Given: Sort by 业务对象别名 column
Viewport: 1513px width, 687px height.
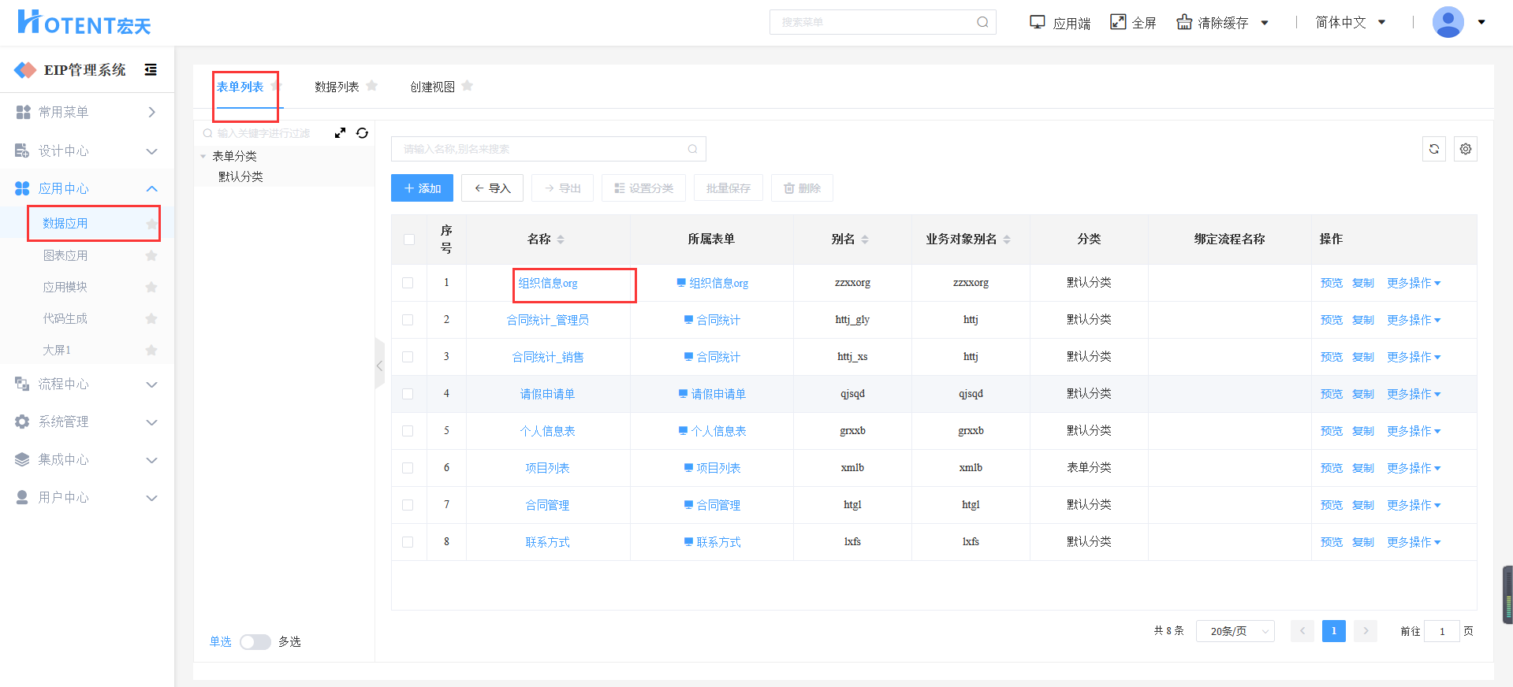Looking at the screenshot, I should click(1007, 239).
